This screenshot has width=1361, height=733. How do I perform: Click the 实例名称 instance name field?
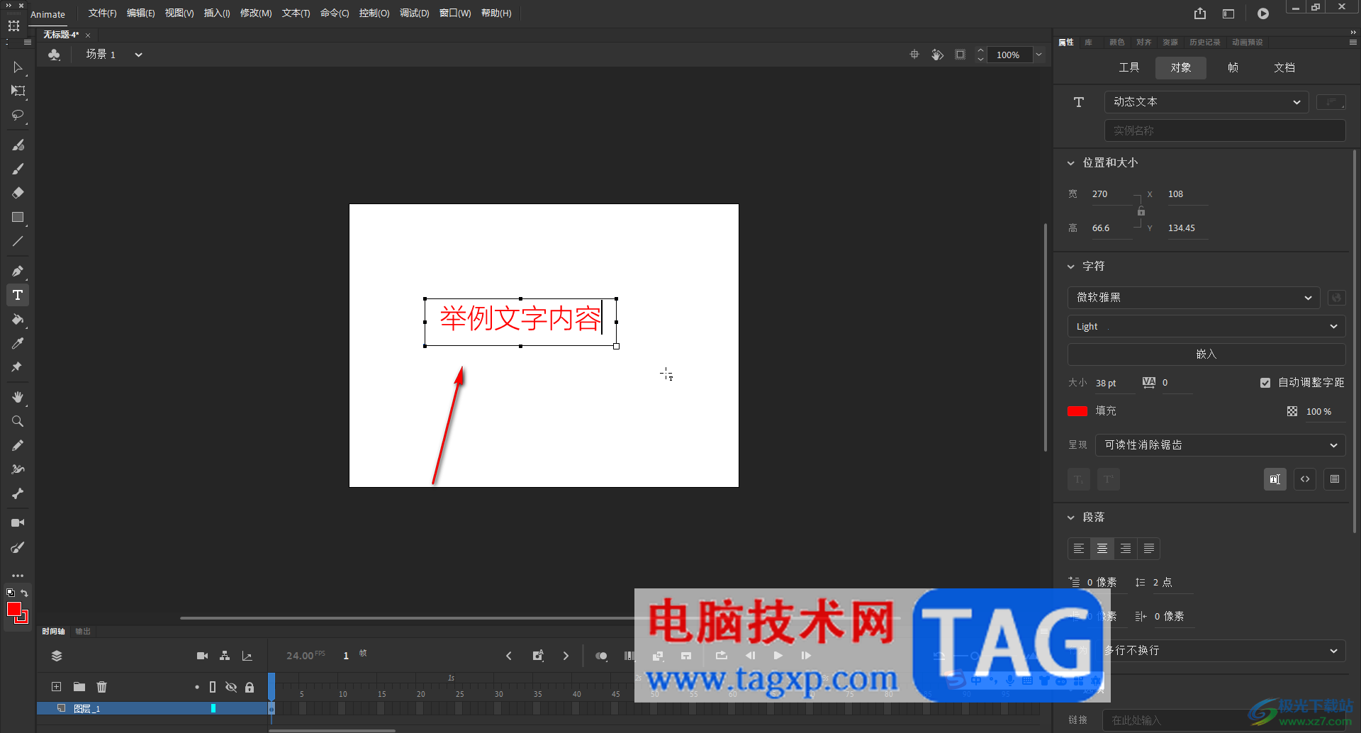pyautogui.click(x=1225, y=130)
